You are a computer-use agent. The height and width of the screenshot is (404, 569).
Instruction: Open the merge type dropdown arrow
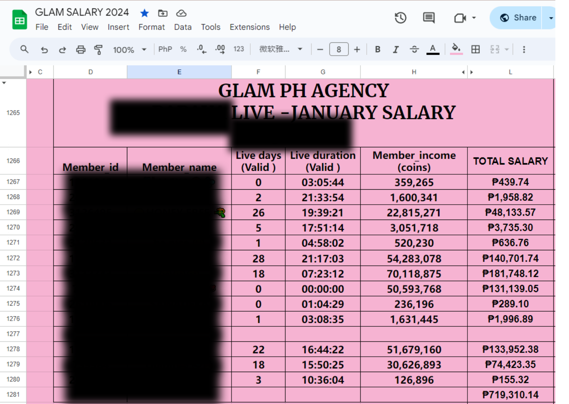(x=507, y=50)
